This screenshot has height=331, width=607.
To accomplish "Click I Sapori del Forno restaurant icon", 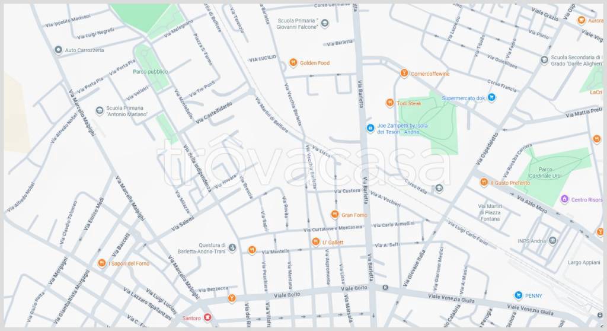I will click(102, 263).
